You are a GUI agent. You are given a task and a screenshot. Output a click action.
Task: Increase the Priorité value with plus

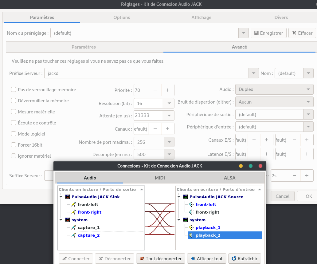[x=168, y=90]
